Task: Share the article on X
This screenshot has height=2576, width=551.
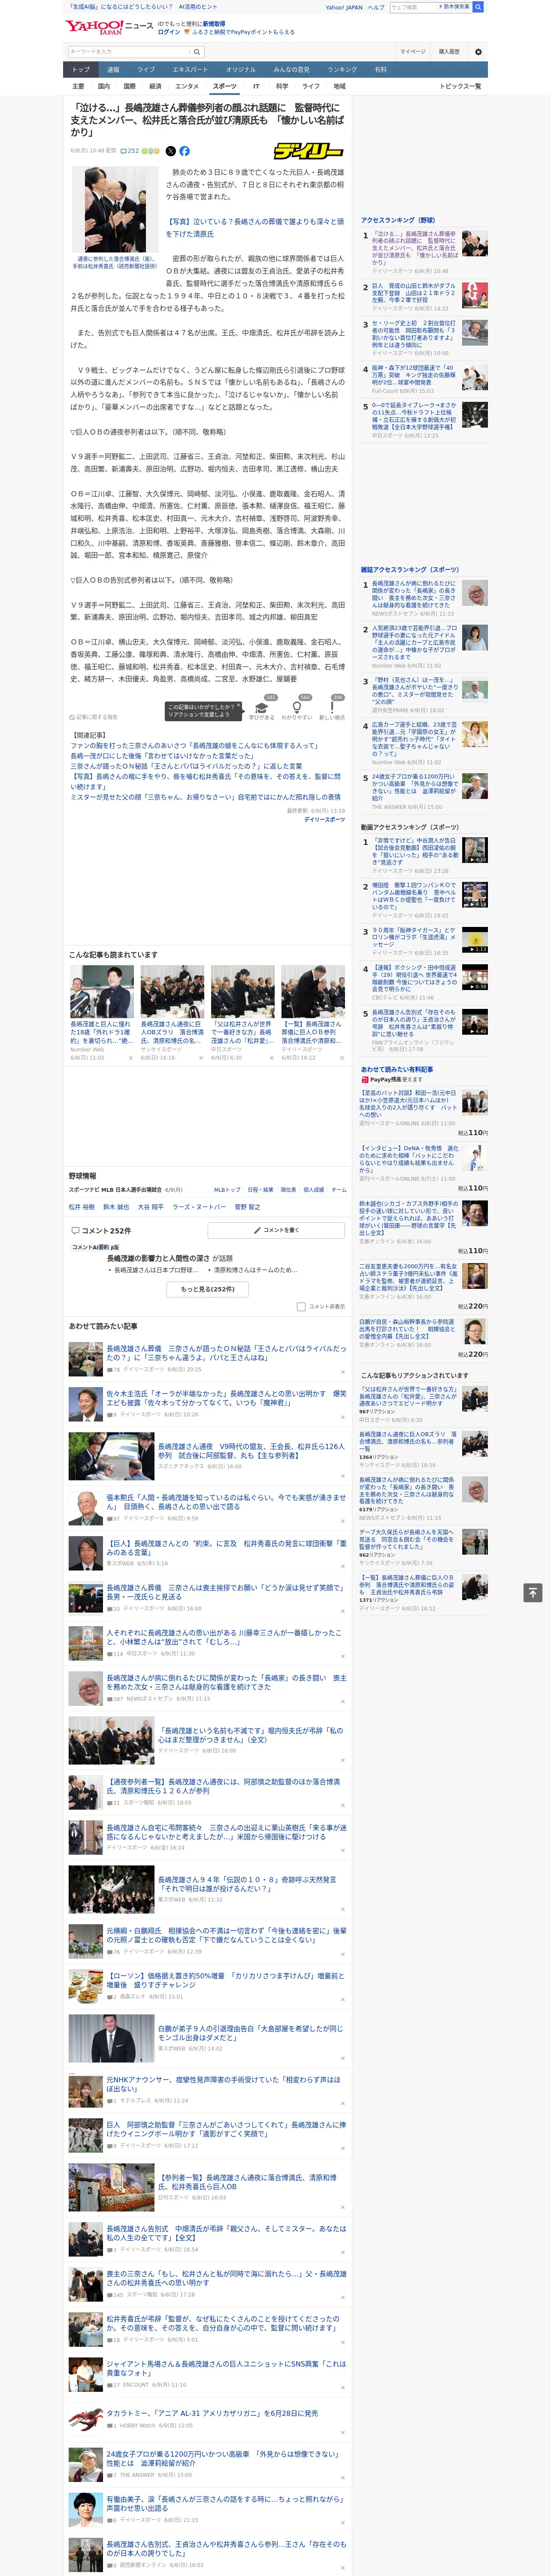Action: click(x=170, y=151)
